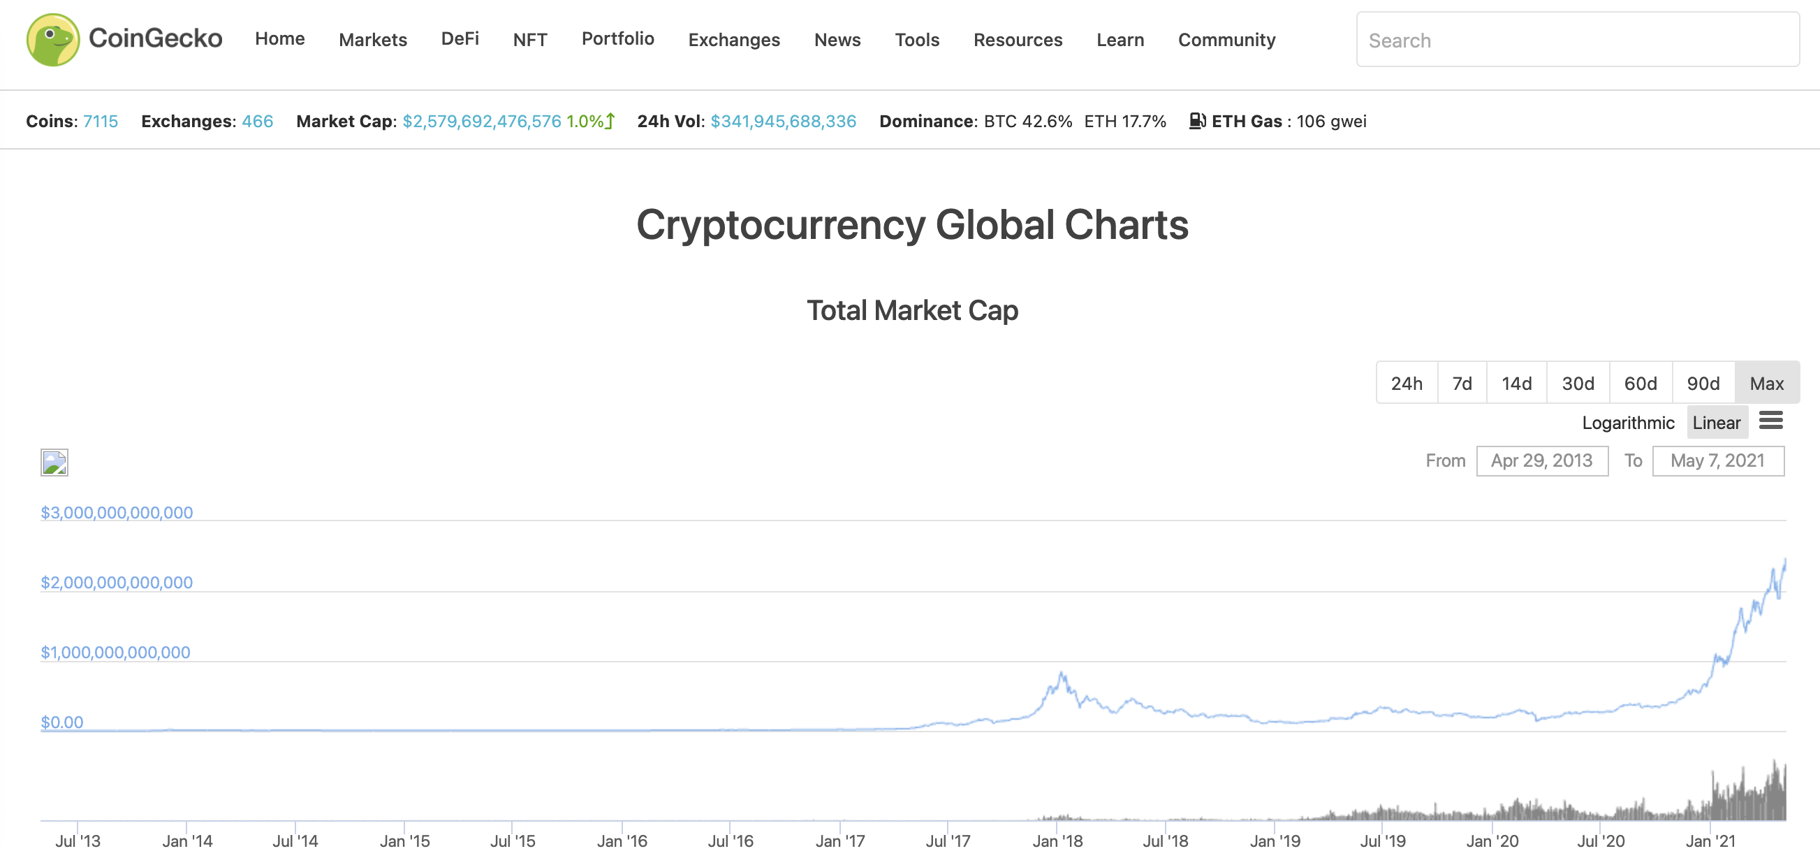1820x865 pixels.
Task: Switch chart scale to Logarithmic
Action: tap(1628, 423)
